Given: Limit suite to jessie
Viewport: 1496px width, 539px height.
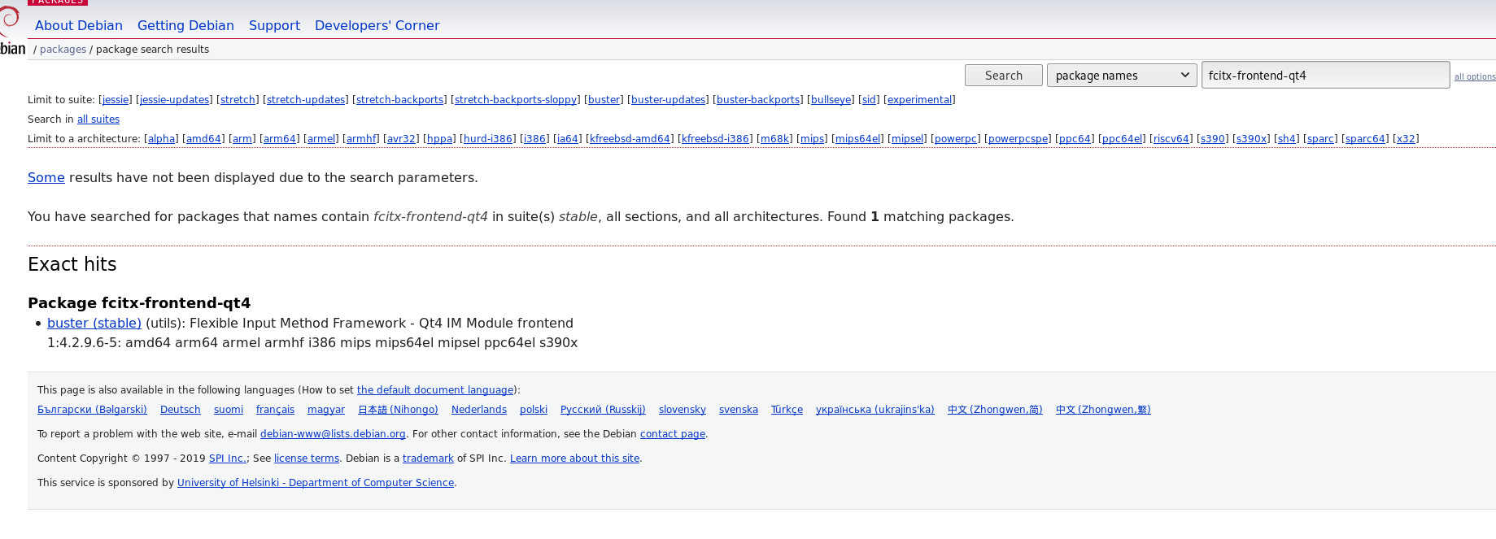Looking at the screenshot, I should 116,100.
